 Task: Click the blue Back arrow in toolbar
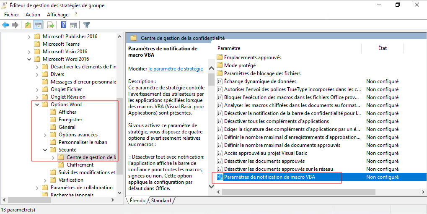pos(5,25)
